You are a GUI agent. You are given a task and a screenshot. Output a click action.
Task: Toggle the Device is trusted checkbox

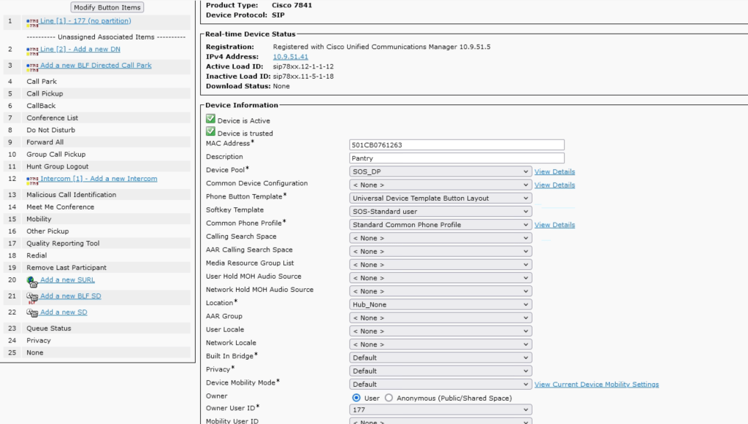click(x=210, y=132)
